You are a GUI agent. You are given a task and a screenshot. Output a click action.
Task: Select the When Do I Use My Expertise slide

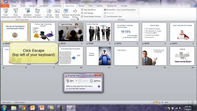(154, 56)
